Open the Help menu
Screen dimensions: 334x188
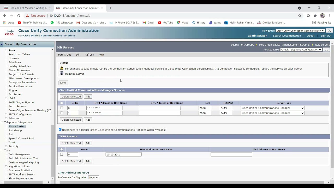pyautogui.click(x=101, y=55)
